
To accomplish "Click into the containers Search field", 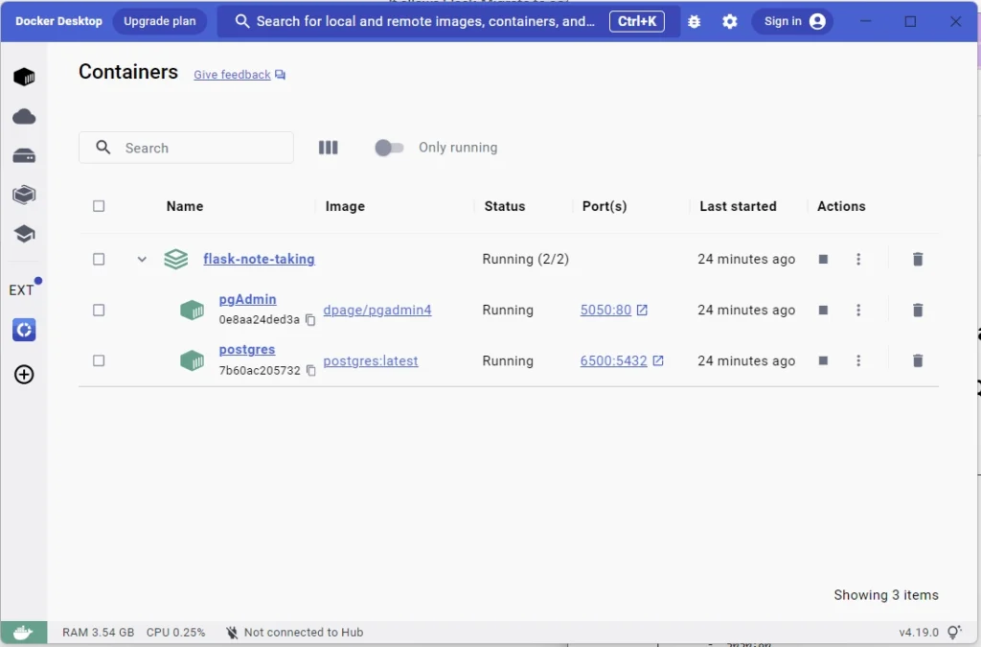I will tap(186, 148).
